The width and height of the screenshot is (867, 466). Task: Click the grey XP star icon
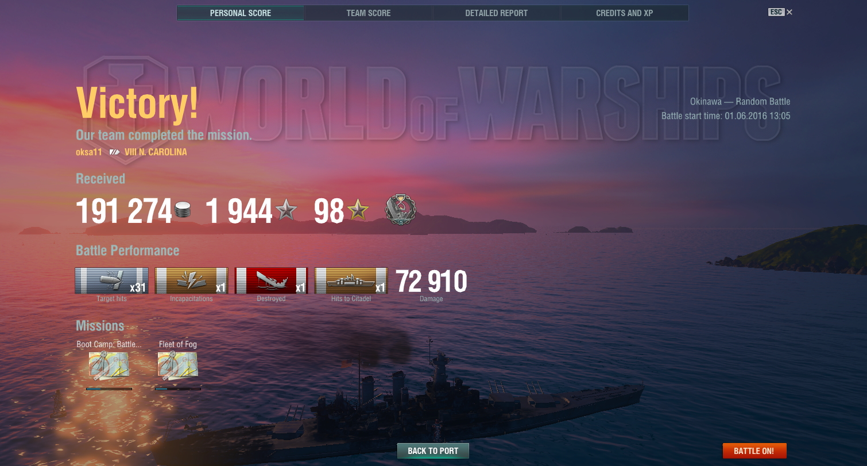coord(286,211)
